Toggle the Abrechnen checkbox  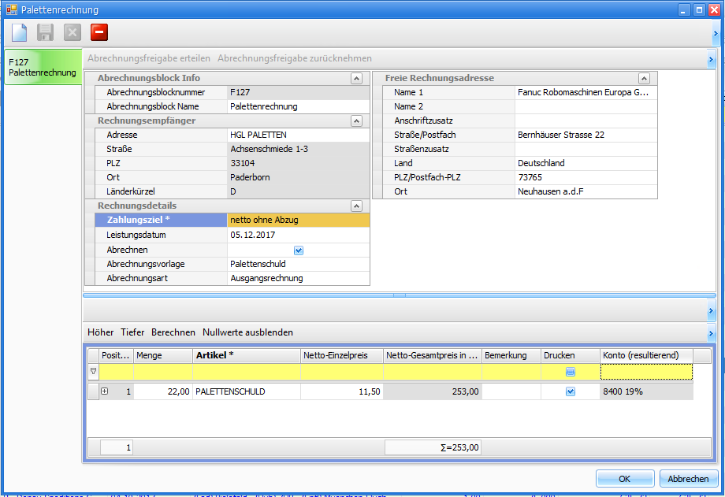click(x=299, y=250)
